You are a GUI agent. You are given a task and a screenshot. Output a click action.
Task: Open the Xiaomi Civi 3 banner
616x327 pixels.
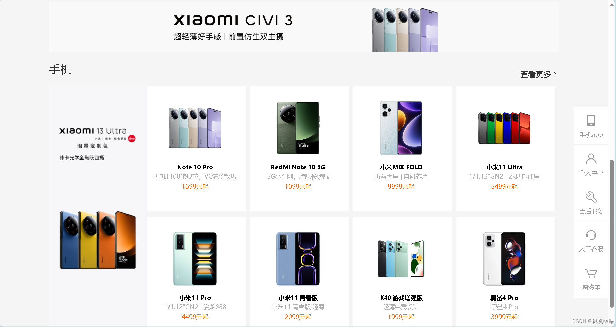(304, 27)
